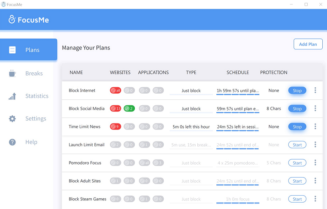
Task: Click gray 1 websites badge, Block Adult Sites
Action: [x=115, y=181]
